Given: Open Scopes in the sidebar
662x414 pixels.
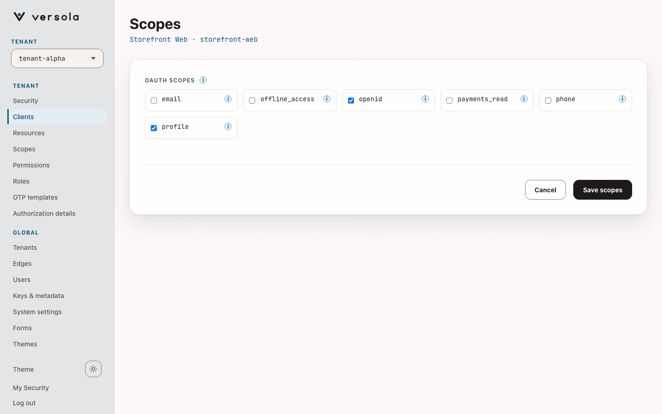Looking at the screenshot, I should pos(57,149).
